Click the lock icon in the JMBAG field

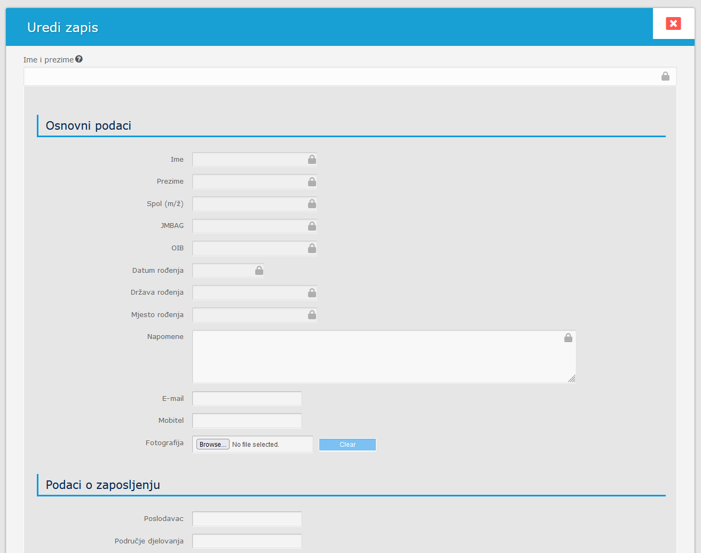pos(312,226)
